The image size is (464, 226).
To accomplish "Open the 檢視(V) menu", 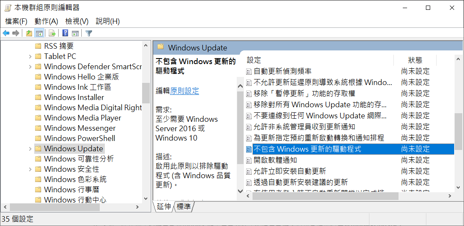I will click(x=77, y=21).
